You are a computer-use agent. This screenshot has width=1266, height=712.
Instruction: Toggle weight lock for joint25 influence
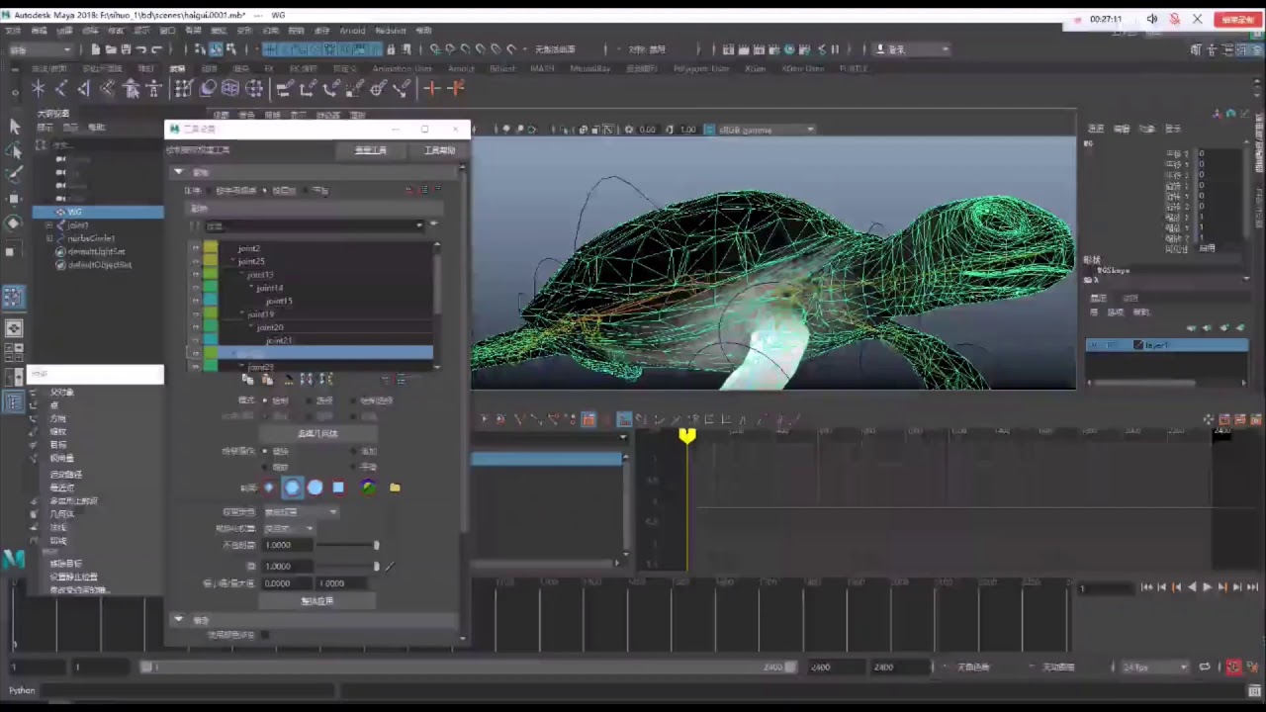pyautogui.click(x=195, y=261)
